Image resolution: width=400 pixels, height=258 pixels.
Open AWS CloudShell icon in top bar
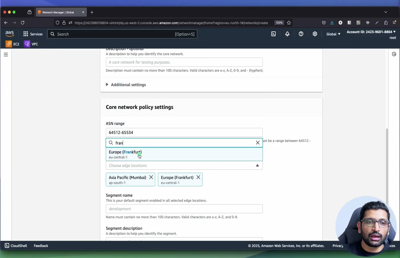[273, 34]
